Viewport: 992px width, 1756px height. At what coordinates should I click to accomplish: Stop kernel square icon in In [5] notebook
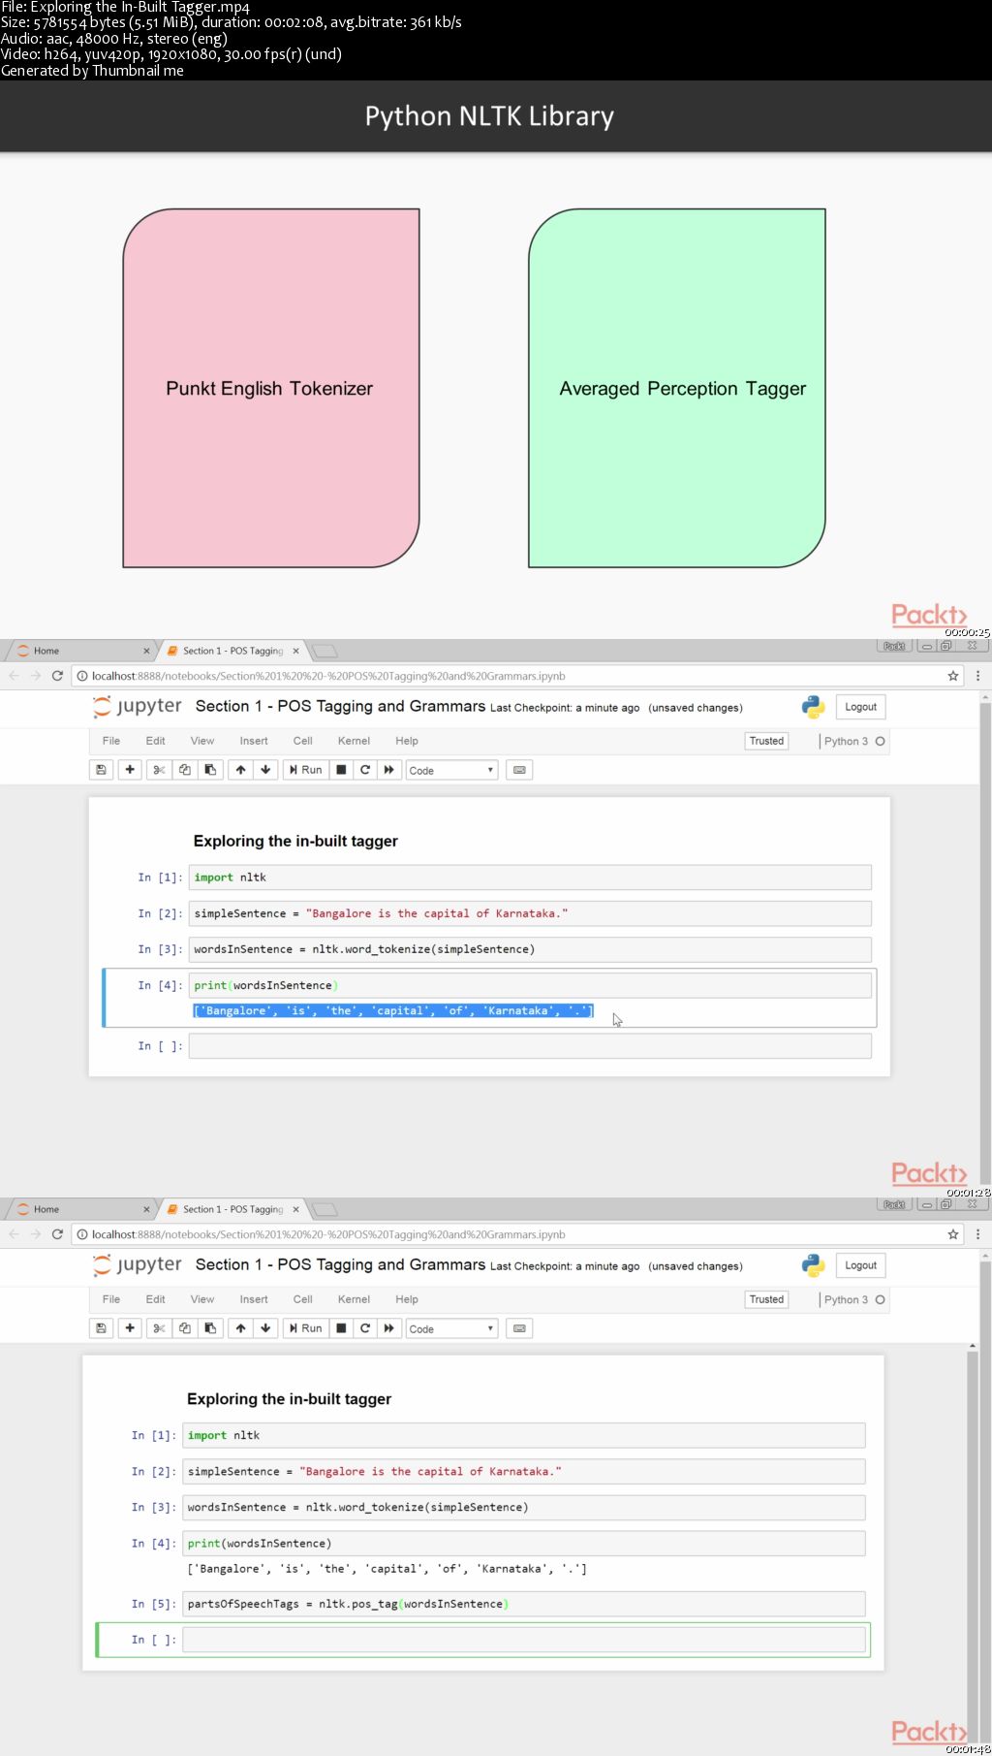pos(341,1328)
